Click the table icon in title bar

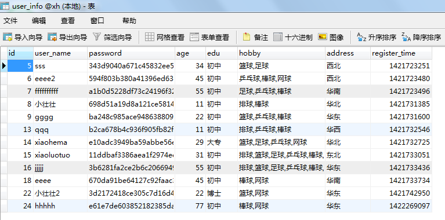tap(5, 6)
